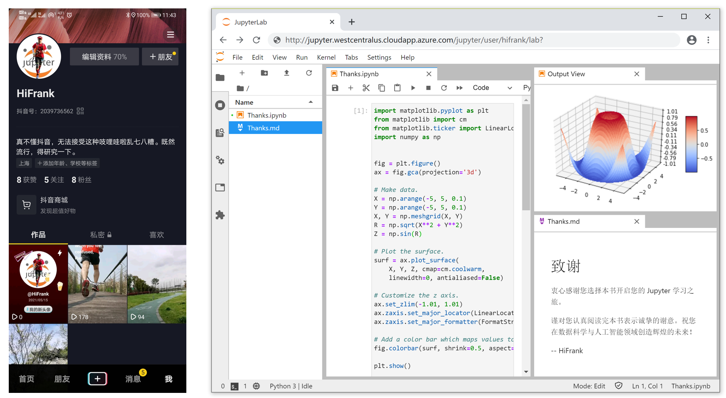Click the cut cell scissors icon

tap(366, 88)
